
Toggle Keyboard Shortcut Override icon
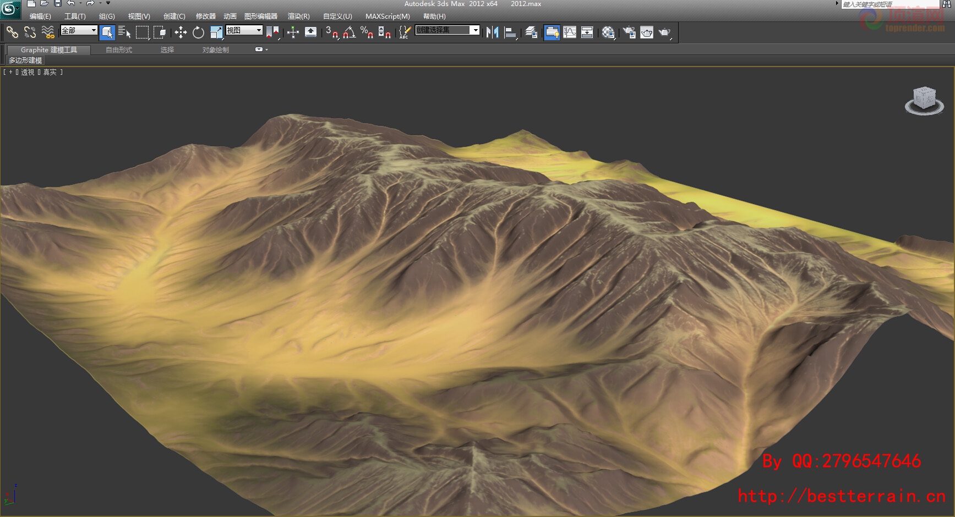click(x=310, y=32)
